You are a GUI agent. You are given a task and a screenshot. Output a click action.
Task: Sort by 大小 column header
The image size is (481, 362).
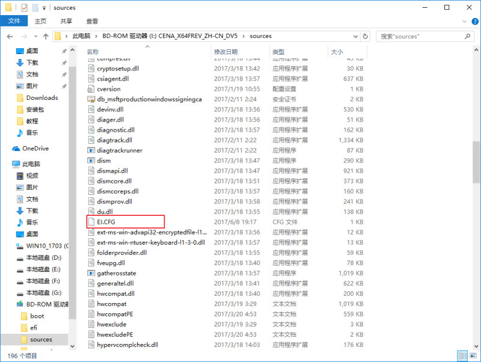337,52
